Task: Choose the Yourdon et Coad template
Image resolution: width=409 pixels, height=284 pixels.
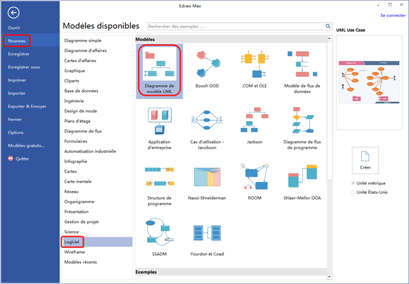Action: coord(207,239)
